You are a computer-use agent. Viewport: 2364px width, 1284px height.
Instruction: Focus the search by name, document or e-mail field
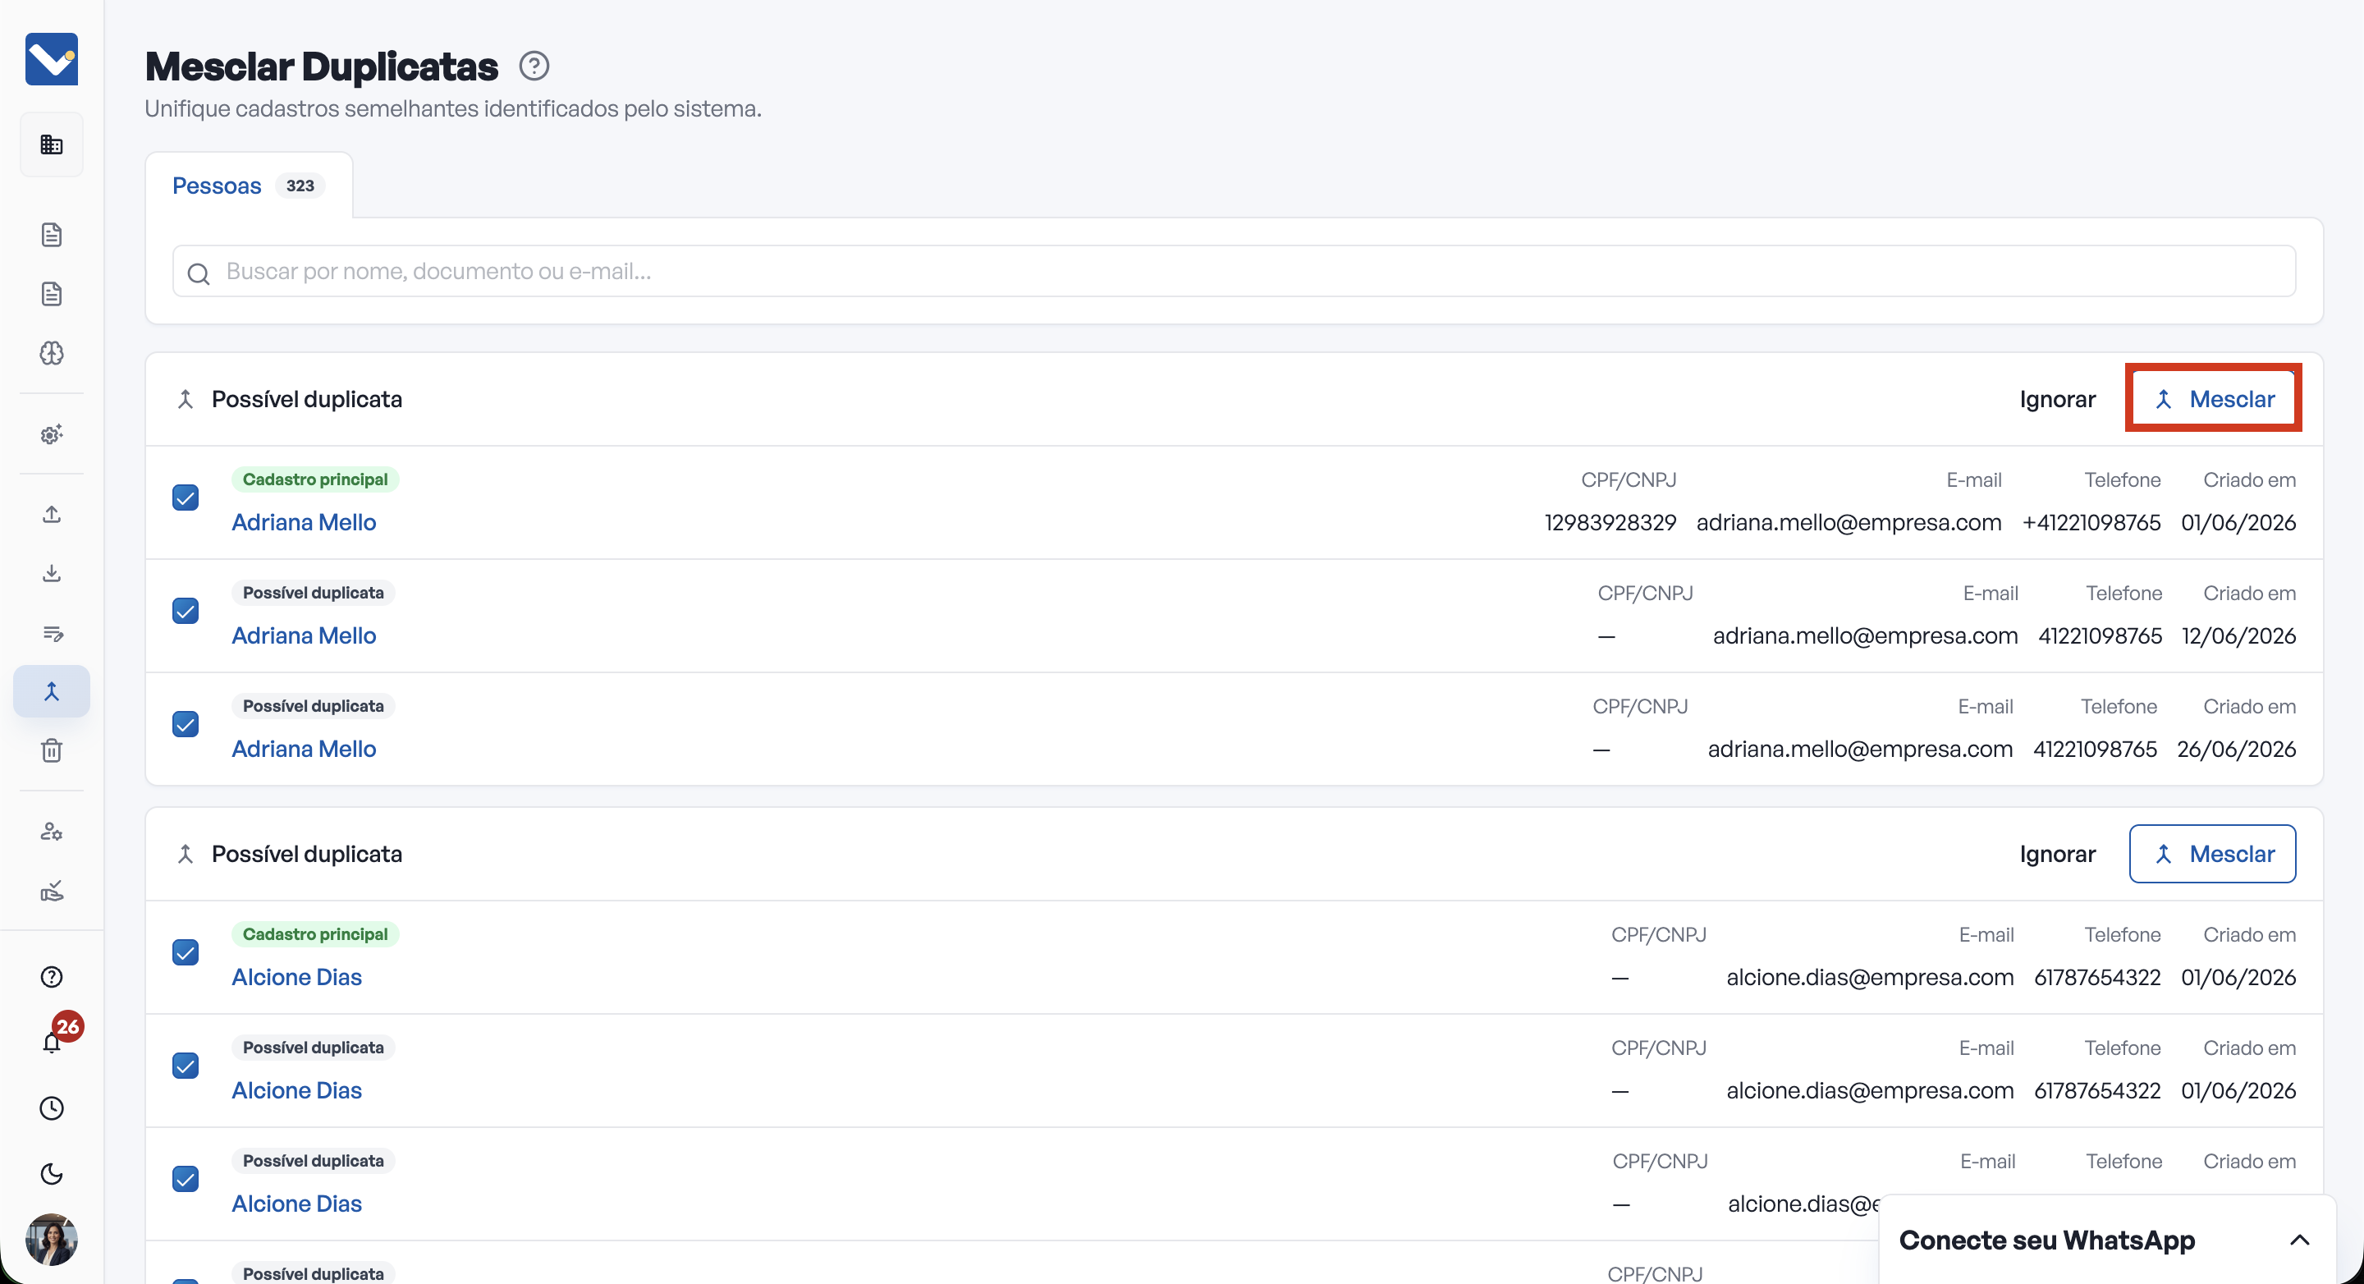1235,271
